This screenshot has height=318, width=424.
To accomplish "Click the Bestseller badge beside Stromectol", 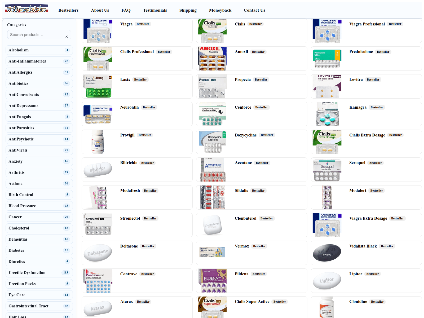I will 150,218.
